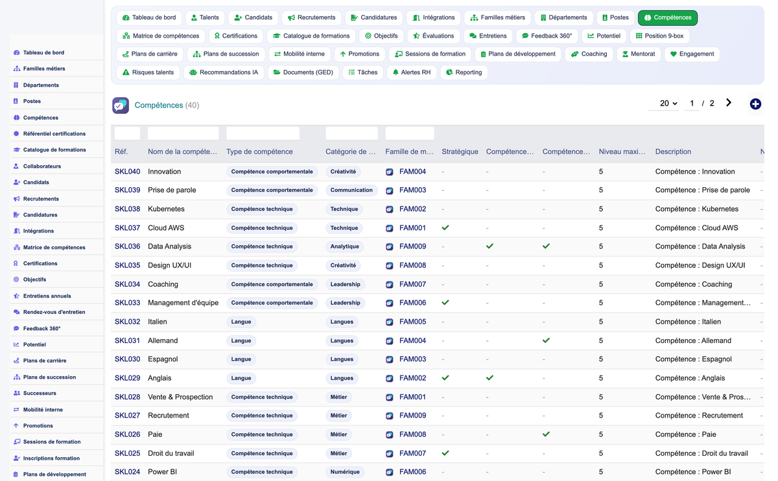Screen dimensions: 778x481
Task: Open Documents (GED) tab
Action: (x=303, y=73)
